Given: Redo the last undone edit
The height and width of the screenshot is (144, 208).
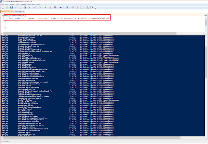Looking at the screenshot, I should 40,7.
